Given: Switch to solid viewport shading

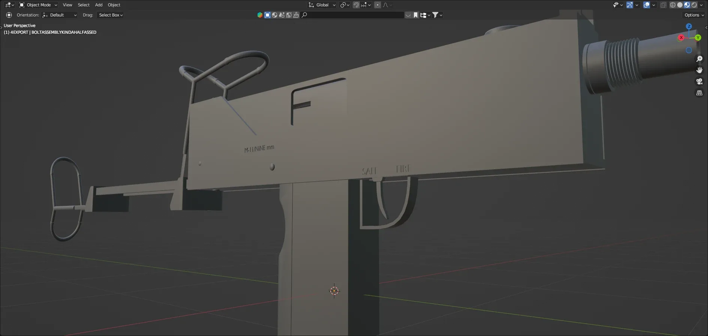Looking at the screenshot, I should pyautogui.click(x=680, y=5).
